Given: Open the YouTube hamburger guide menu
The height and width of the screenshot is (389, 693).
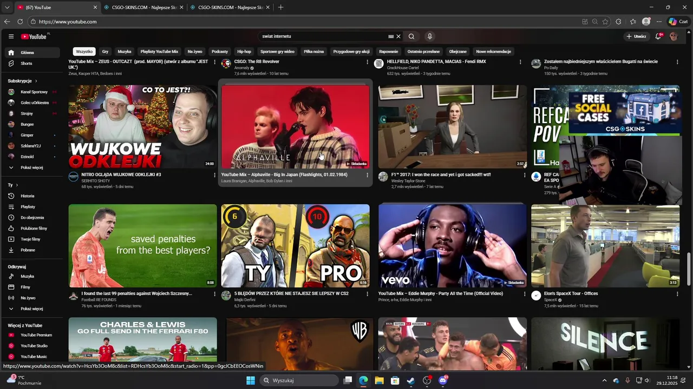Looking at the screenshot, I should [x=11, y=36].
